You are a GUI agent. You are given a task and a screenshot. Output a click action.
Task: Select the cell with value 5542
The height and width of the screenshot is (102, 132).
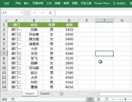[69, 82]
